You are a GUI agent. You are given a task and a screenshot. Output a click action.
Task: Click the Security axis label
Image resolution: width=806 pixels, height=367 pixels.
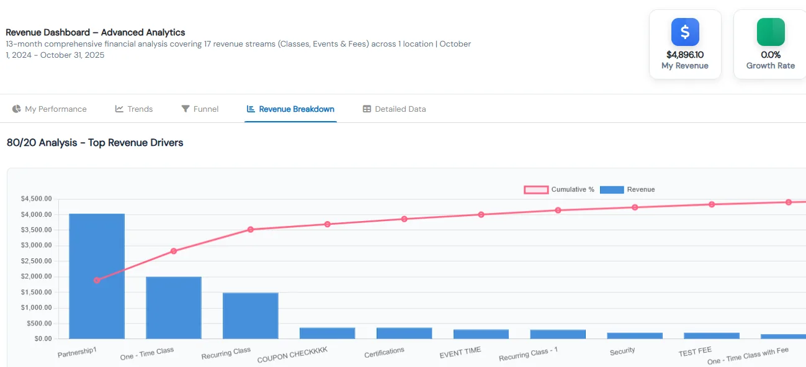622,351
